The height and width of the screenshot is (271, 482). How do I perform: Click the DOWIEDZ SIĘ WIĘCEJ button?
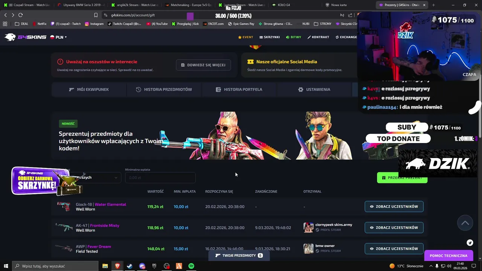[203, 65]
